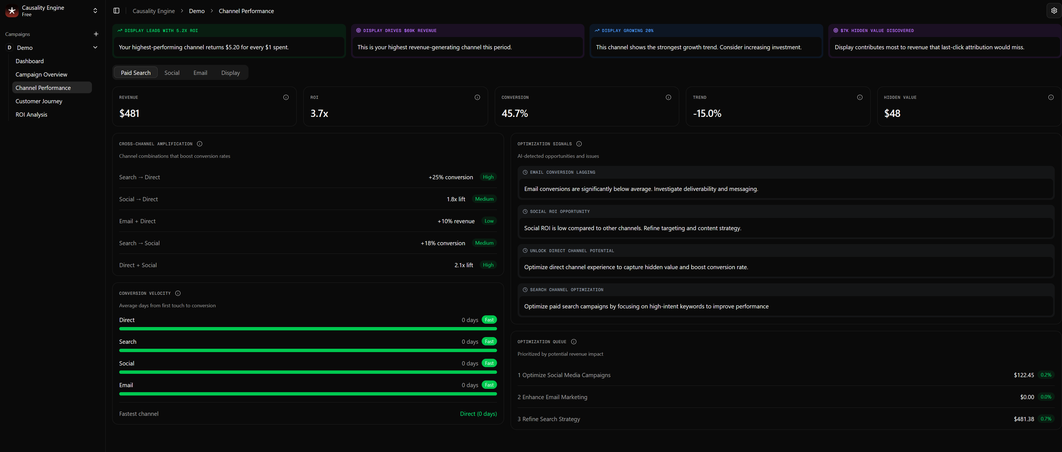Go to ROI Analysis page
The image size is (1062, 452).
click(31, 115)
